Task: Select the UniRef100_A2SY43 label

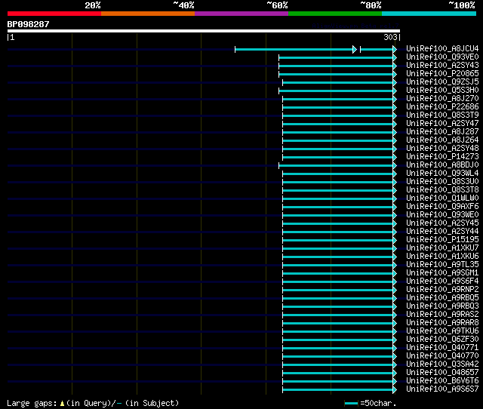Action: [x=442, y=66]
